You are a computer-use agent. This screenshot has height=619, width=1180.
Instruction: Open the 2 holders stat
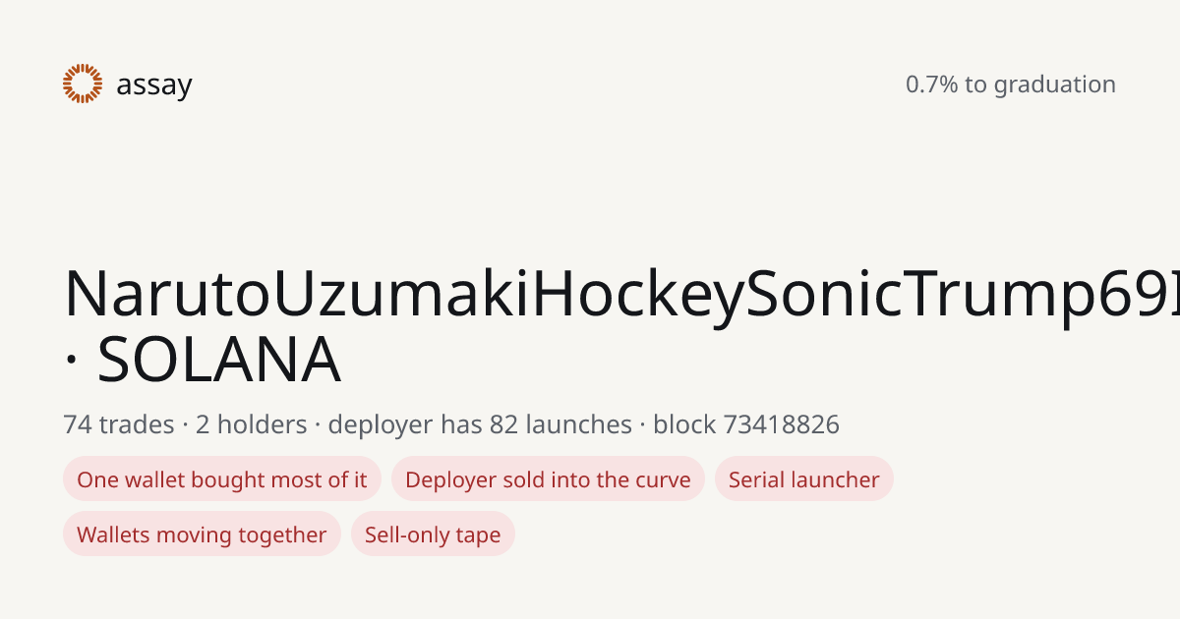point(251,424)
